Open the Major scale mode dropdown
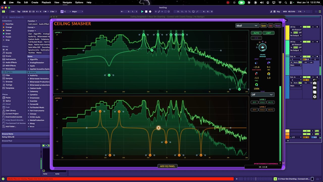 pyautogui.click(x=77, y=12)
